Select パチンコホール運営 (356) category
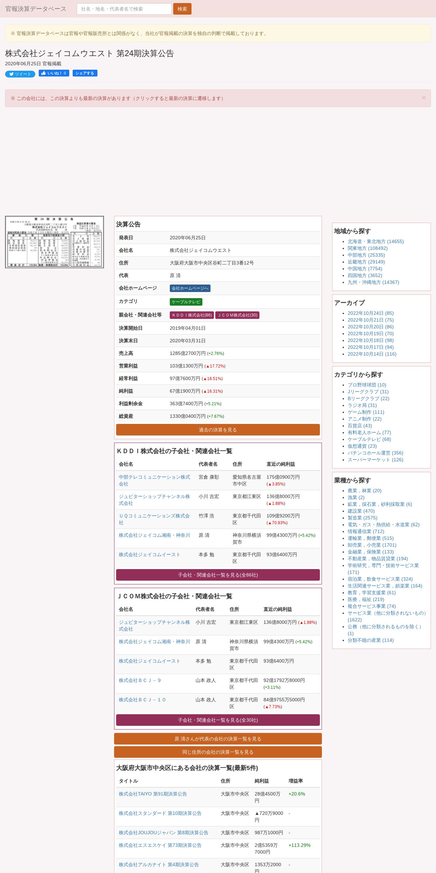 376,453
